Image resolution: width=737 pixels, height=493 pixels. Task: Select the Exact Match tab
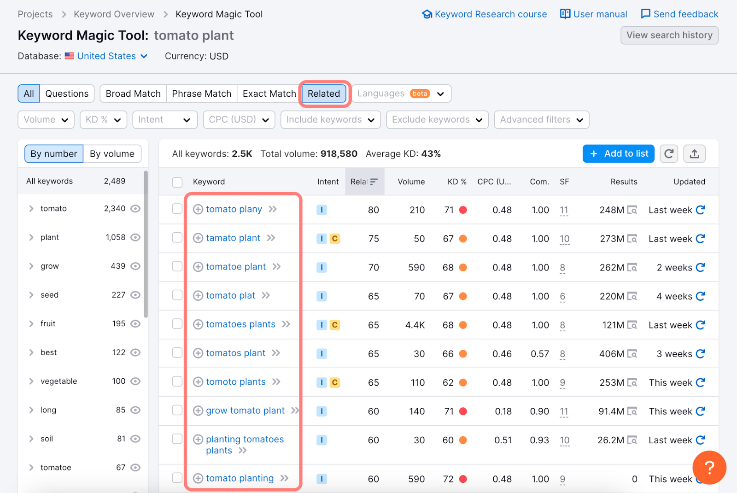[269, 94]
